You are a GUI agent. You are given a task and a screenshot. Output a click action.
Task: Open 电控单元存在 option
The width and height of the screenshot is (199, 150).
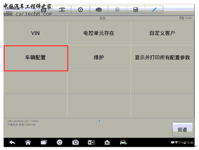[99, 33]
